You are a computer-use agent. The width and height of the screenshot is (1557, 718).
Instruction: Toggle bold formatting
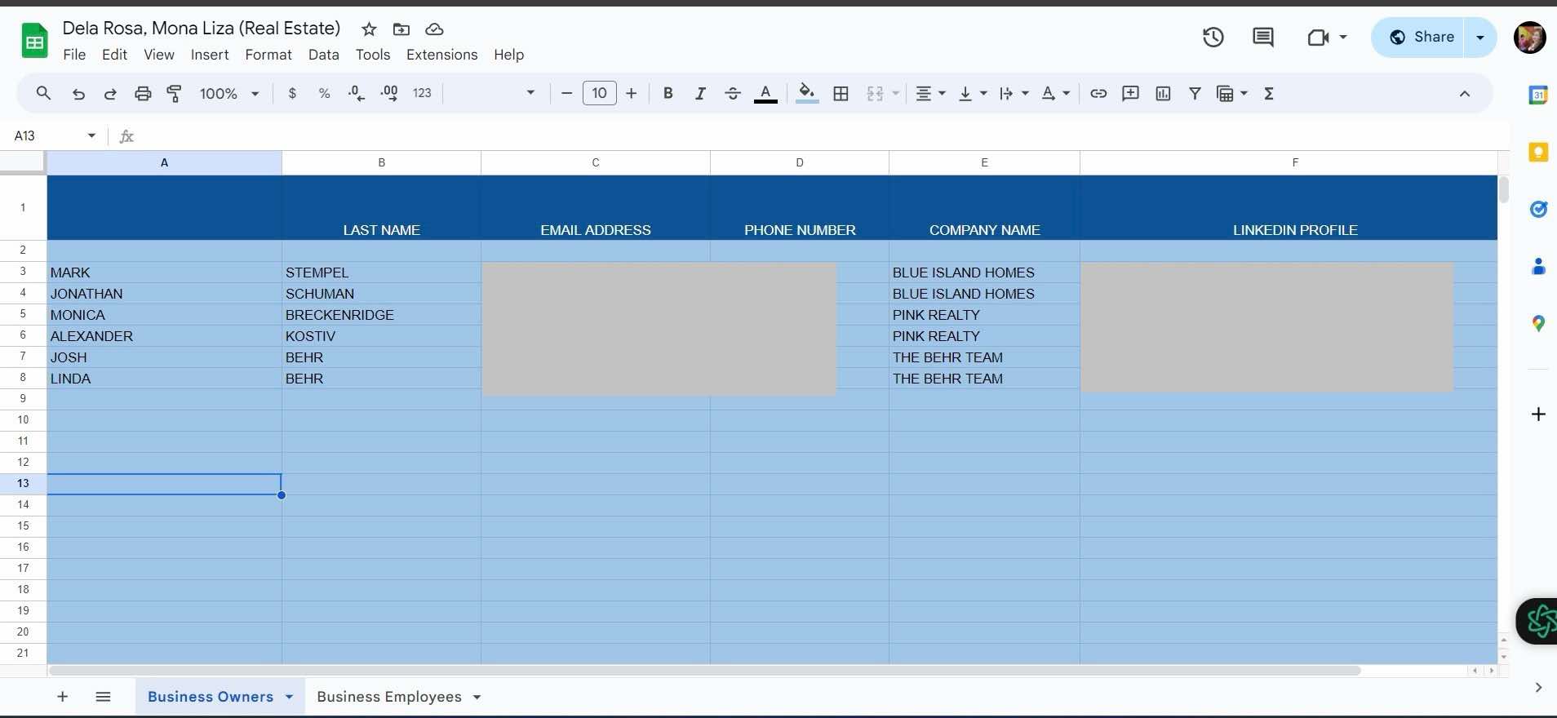668,94
